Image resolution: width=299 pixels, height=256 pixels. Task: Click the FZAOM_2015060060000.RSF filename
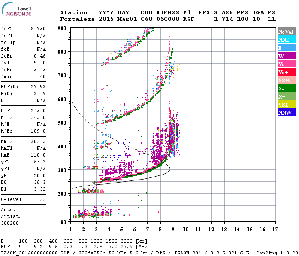[x=35, y=253]
